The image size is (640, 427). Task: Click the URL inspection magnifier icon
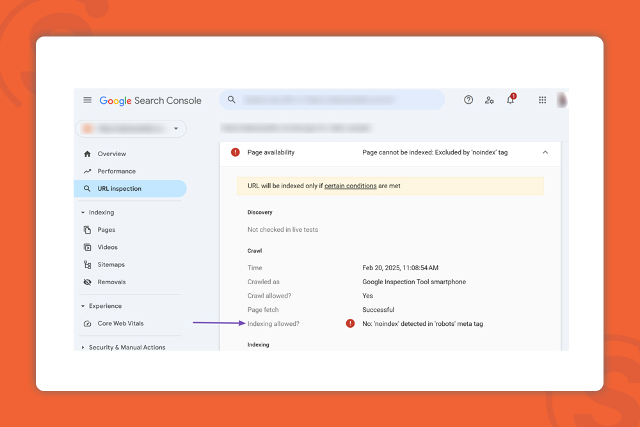(87, 189)
